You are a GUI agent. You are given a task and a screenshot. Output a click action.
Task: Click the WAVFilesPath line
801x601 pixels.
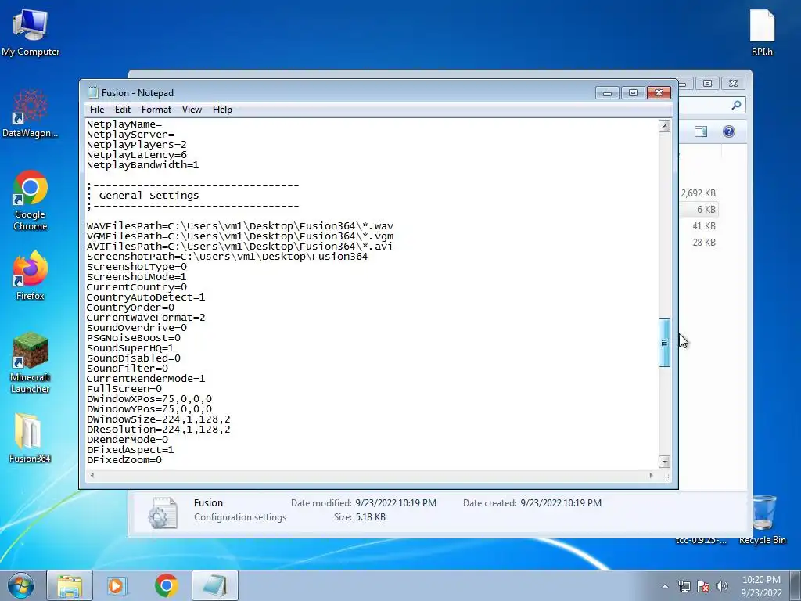(x=240, y=226)
